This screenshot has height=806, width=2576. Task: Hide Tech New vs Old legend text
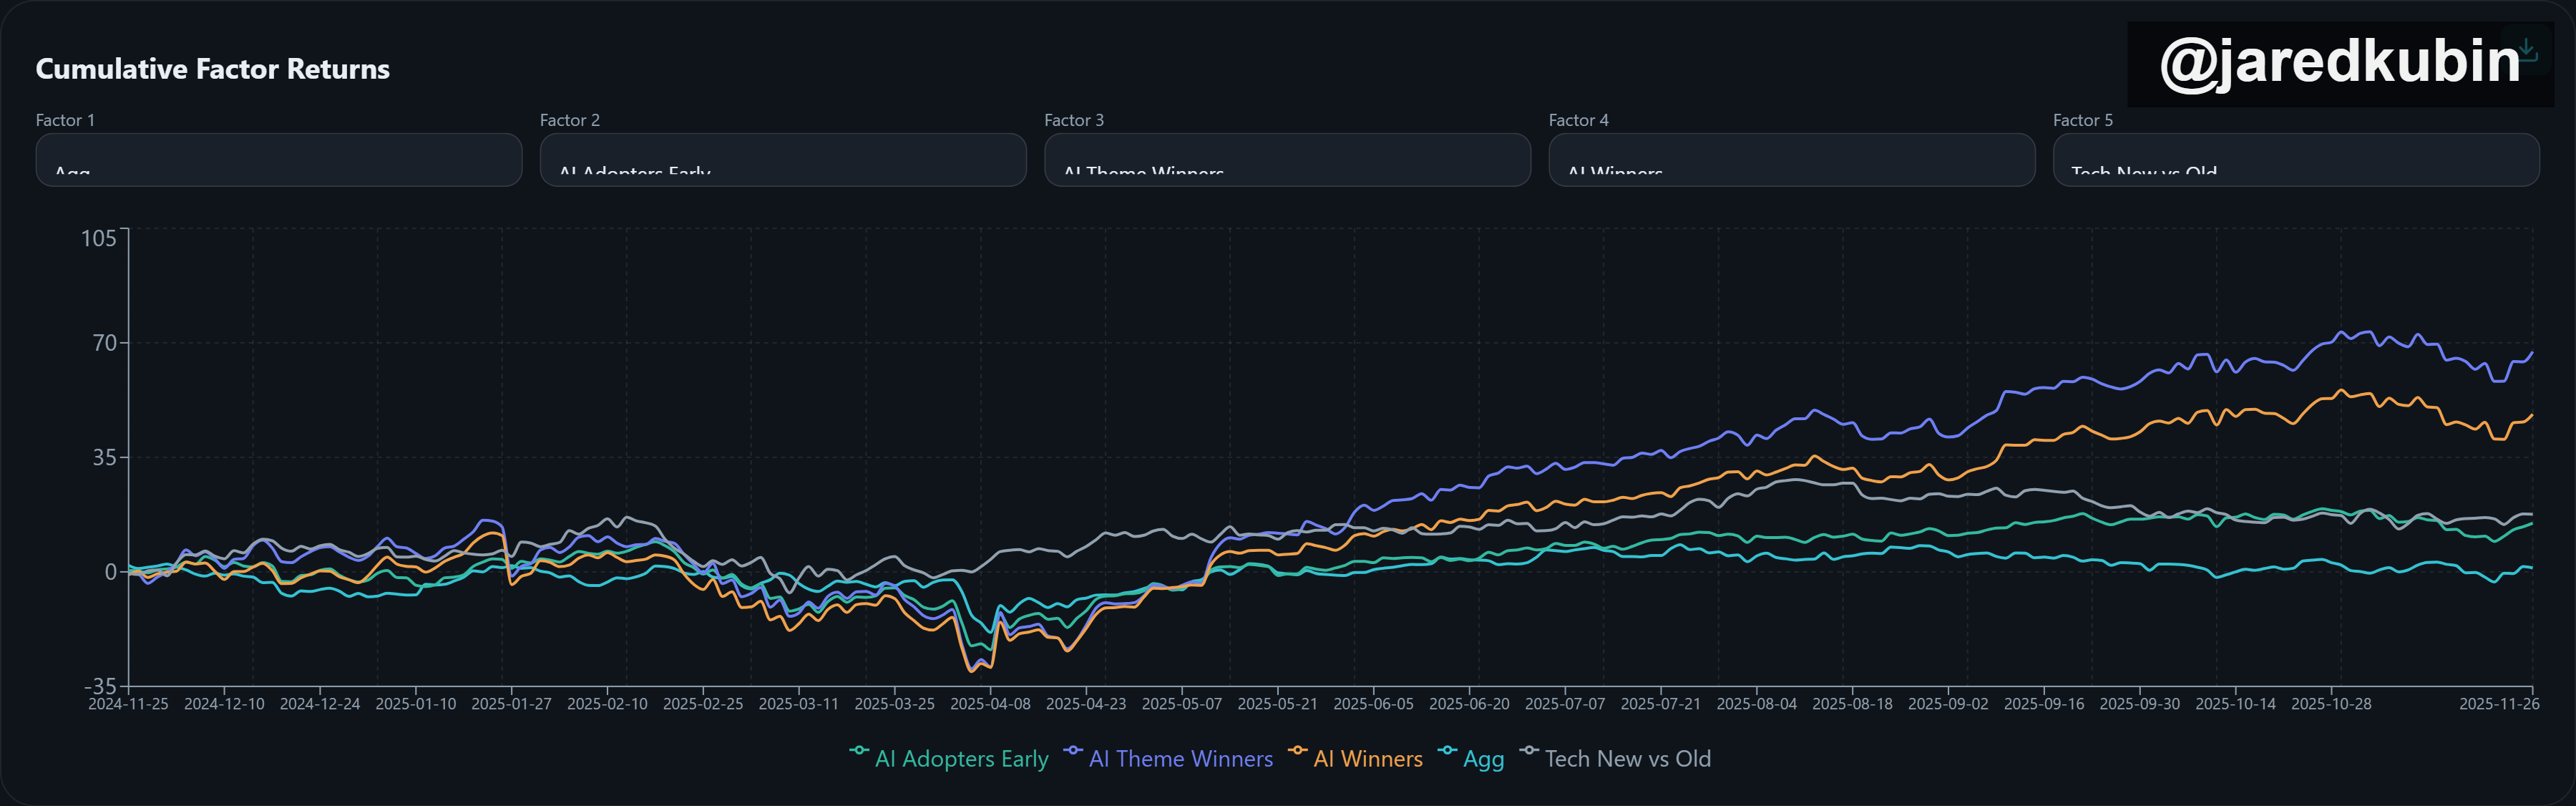[x=1627, y=759]
